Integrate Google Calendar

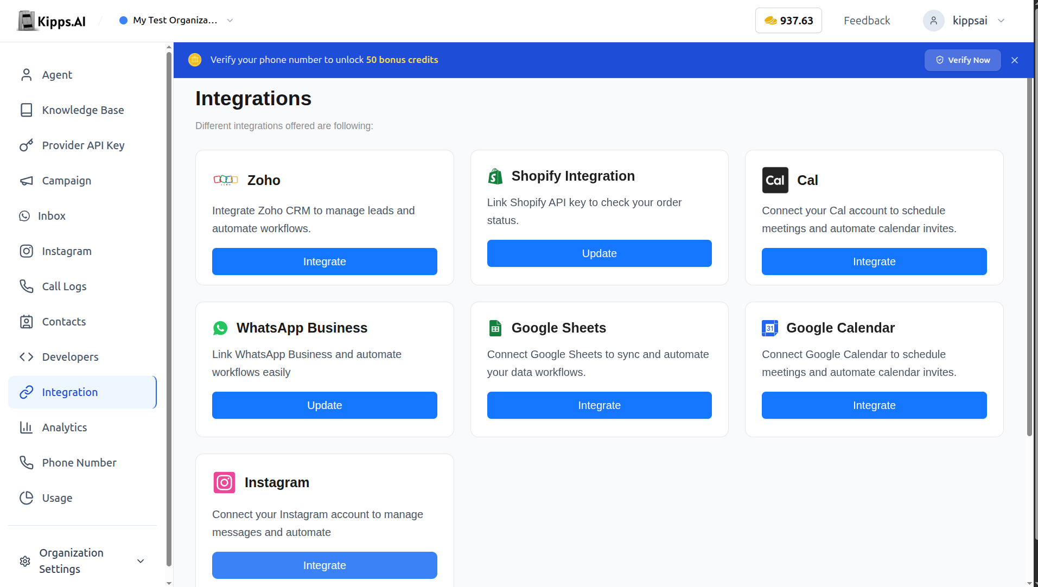[x=874, y=405]
